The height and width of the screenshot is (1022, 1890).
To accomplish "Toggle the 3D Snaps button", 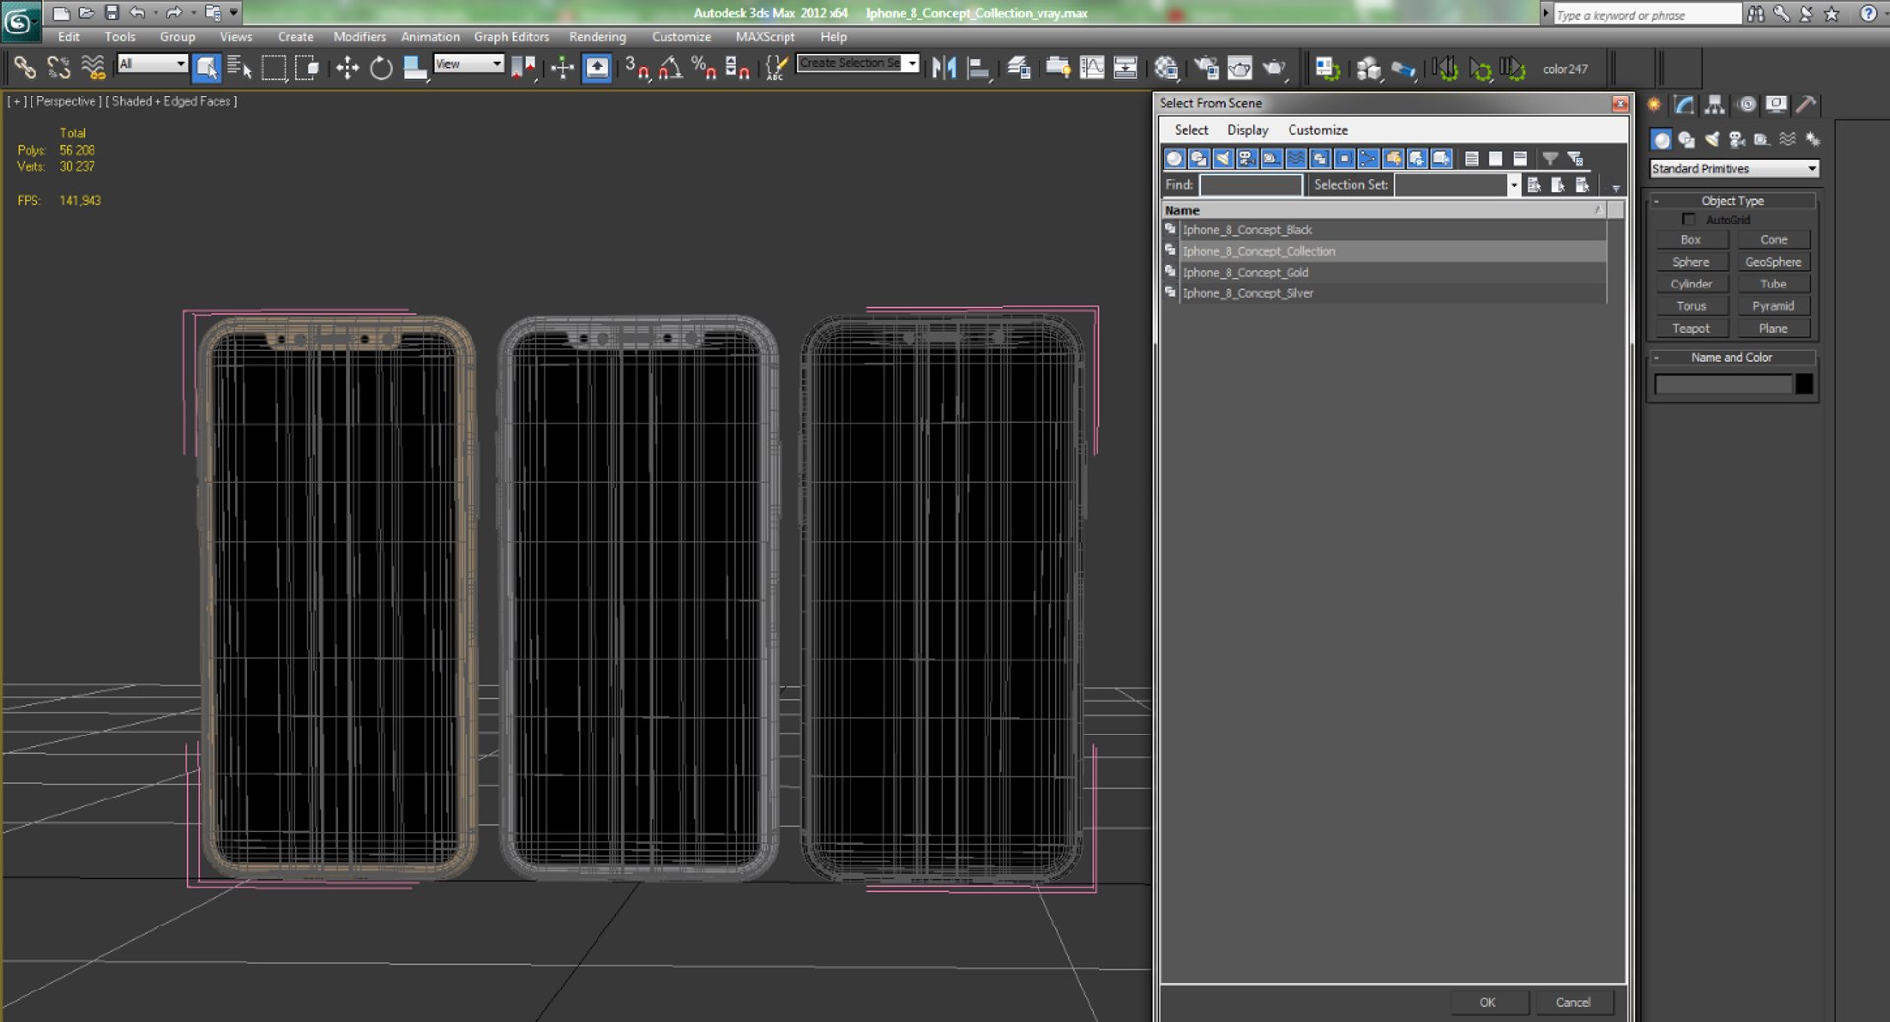I will [x=637, y=68].
